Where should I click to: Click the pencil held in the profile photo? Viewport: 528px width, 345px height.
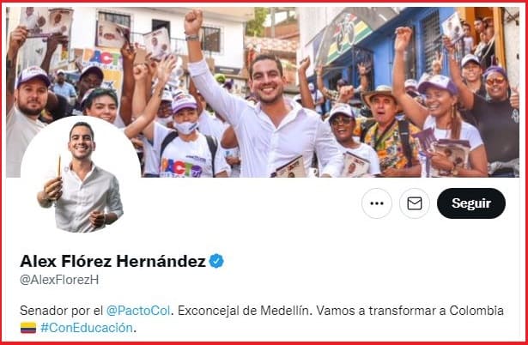point(59,166)
